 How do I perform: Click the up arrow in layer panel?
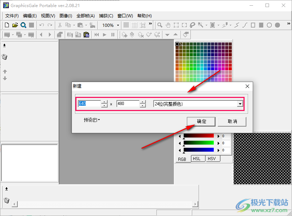click(x=5, y=71)
